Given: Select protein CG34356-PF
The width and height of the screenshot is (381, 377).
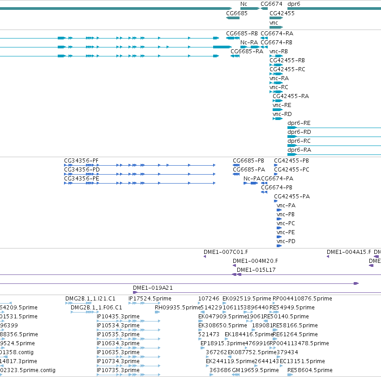Looking at the screenshot, I should click(x=81, y=161).
